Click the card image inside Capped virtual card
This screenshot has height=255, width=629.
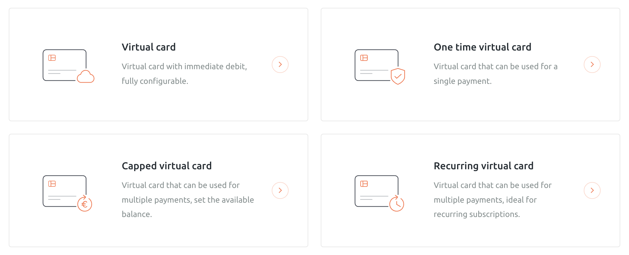pos(64,191)
